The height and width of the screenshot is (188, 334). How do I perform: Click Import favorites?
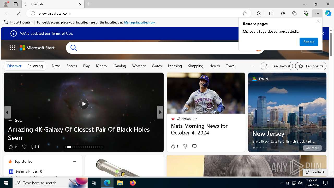[18, 22]
